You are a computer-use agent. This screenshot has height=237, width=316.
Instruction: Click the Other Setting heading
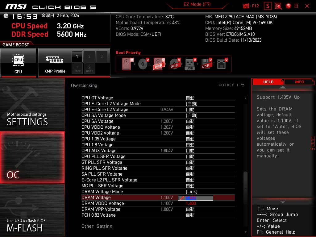tap(97, 226)
